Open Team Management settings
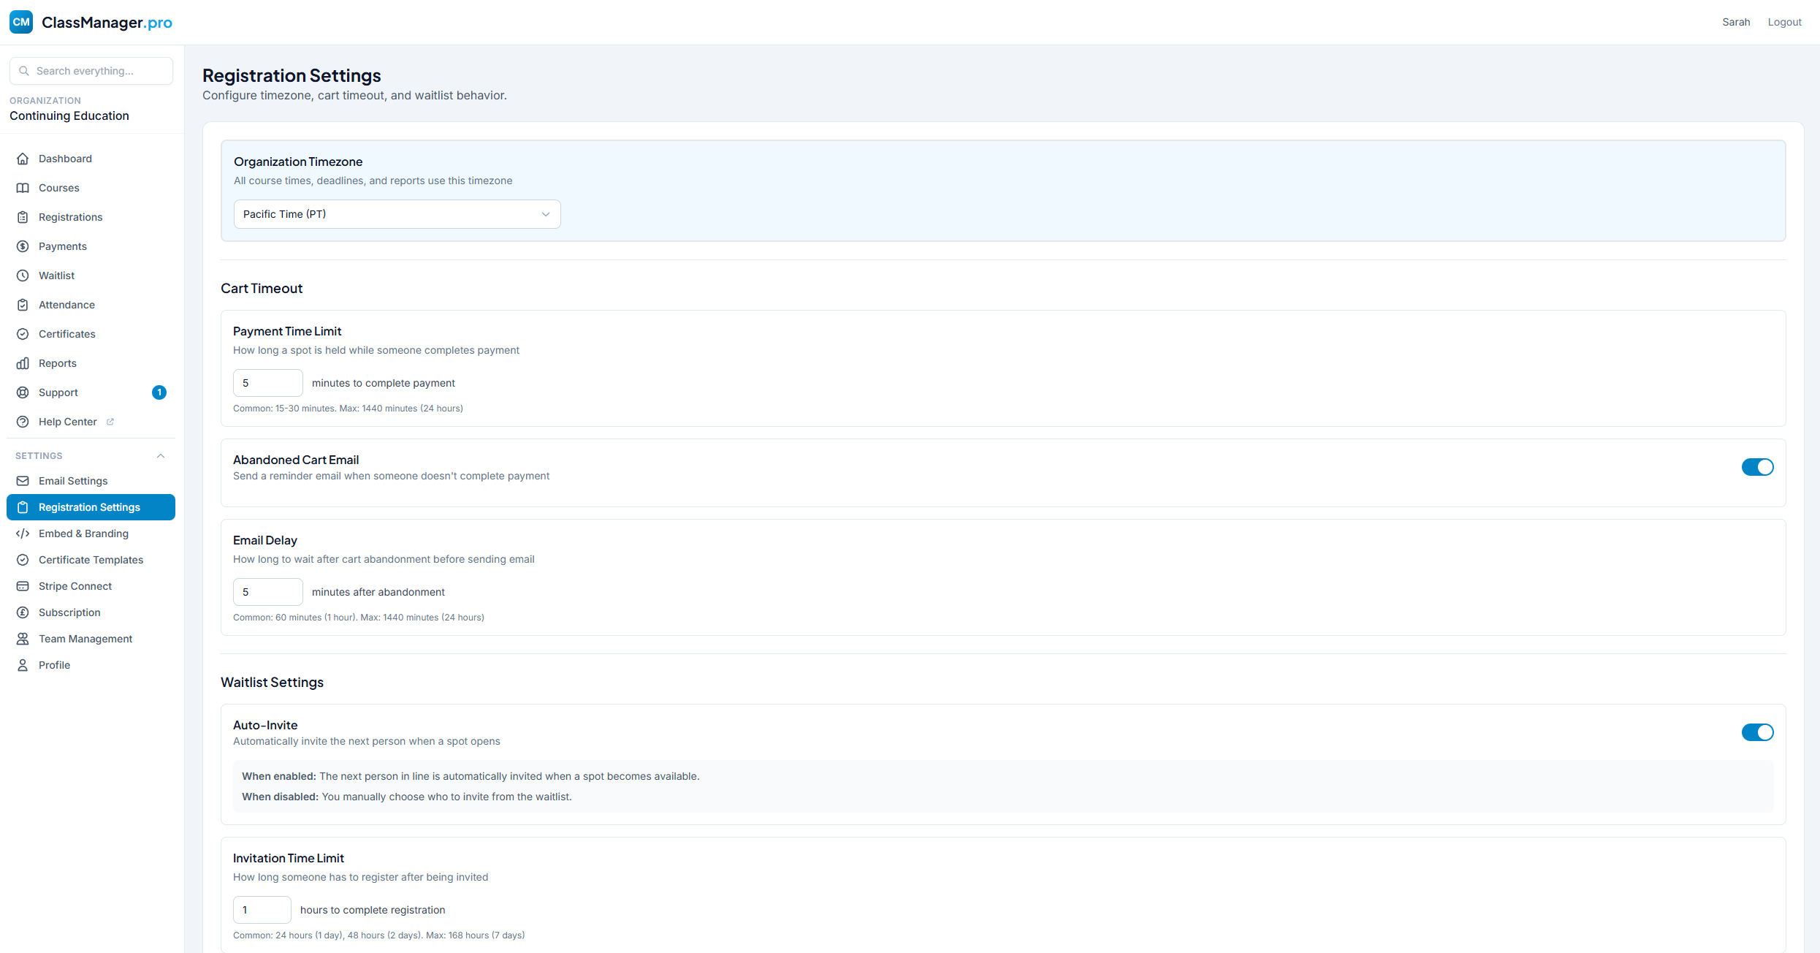This screenshot has width=1820, height=953. [x=85, y=638]
